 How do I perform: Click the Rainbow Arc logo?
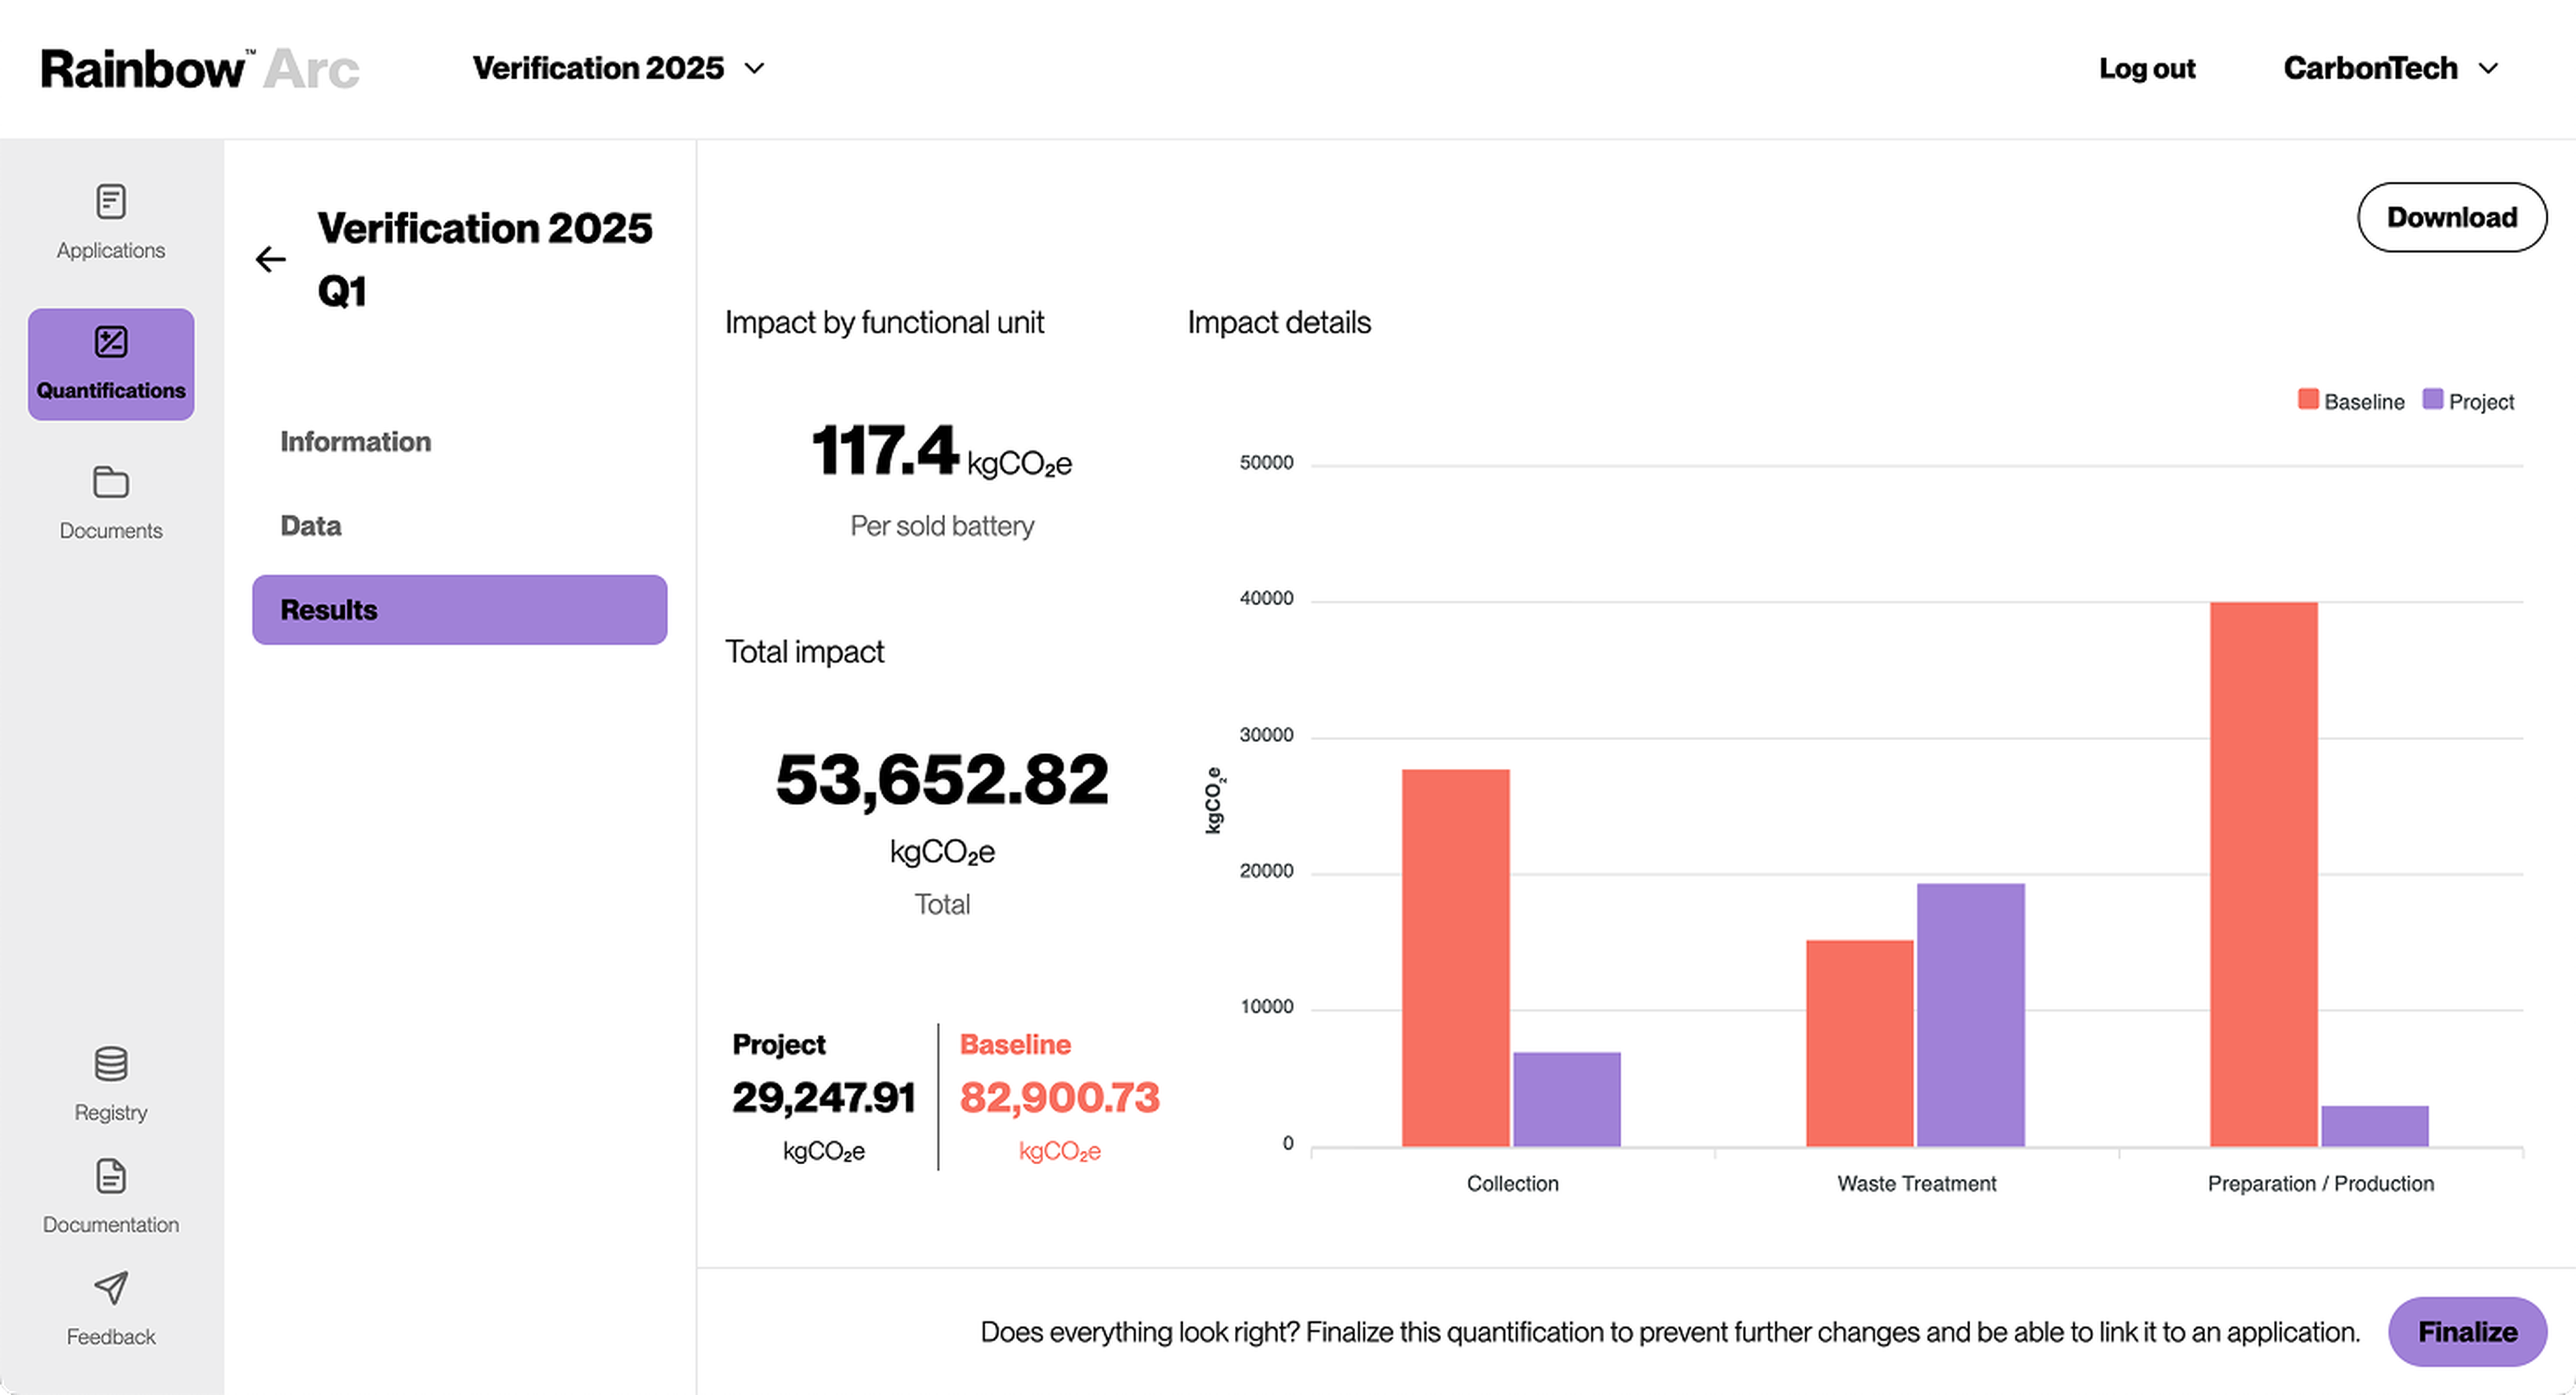[x=199, y=69]
